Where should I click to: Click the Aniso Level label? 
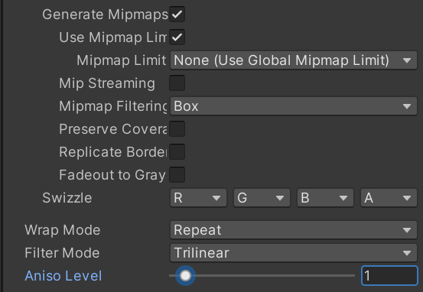(x=63, y=276)
